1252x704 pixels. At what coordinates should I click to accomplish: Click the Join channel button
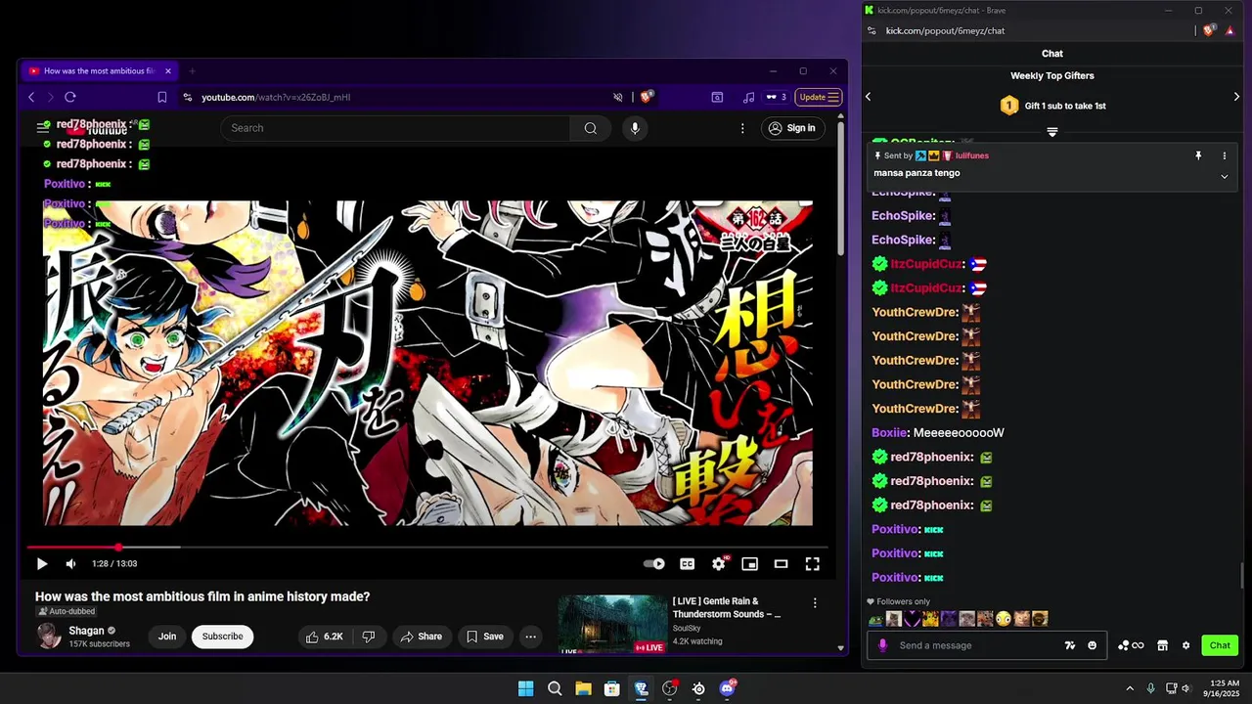coord(167,637)
